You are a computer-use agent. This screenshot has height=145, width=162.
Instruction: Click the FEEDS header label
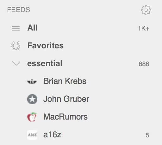click(x=19, y=10)
